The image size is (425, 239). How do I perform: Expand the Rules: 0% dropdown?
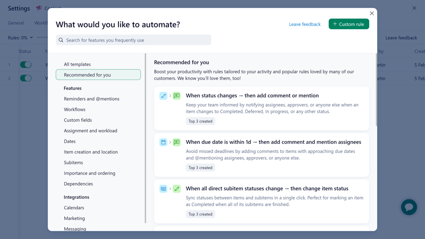tap(20, 38)
